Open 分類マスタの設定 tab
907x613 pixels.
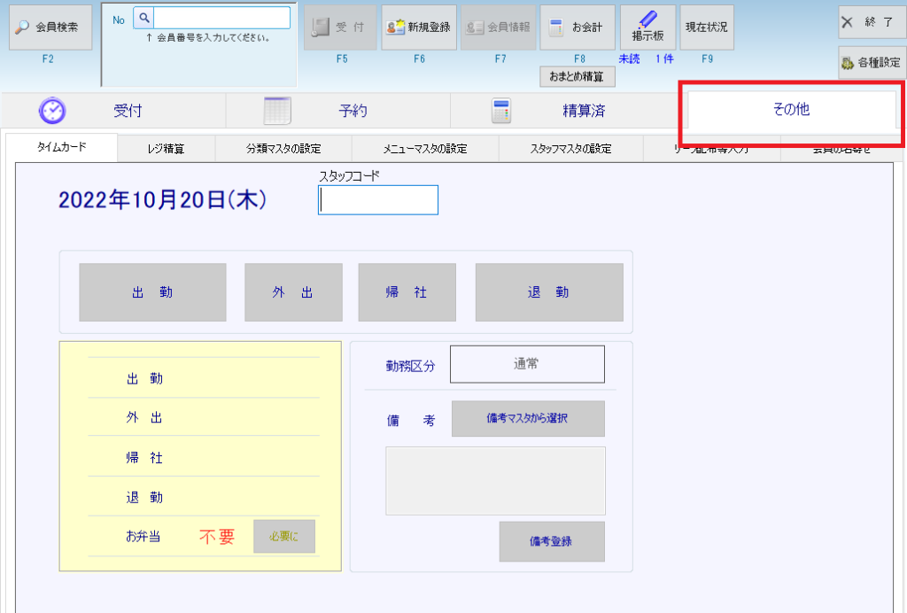tap(283, 149)
